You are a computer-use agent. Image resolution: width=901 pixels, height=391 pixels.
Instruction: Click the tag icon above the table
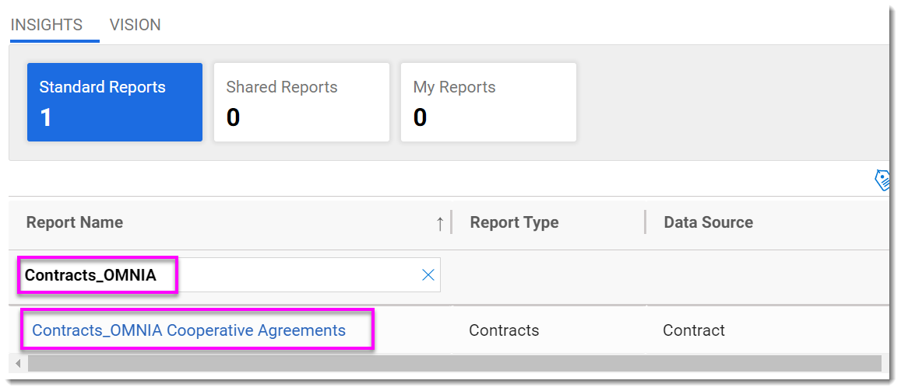[882, 180]
